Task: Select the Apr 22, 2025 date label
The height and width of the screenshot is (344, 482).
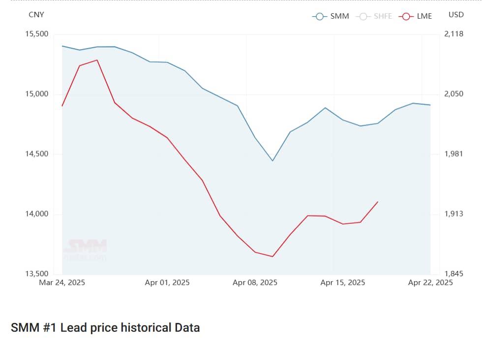Action: [430, 283]
